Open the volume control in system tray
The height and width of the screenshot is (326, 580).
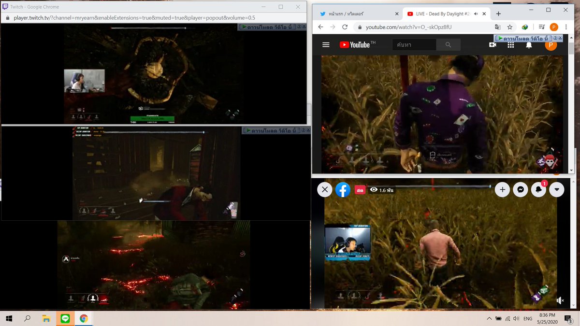pos(517,318)
